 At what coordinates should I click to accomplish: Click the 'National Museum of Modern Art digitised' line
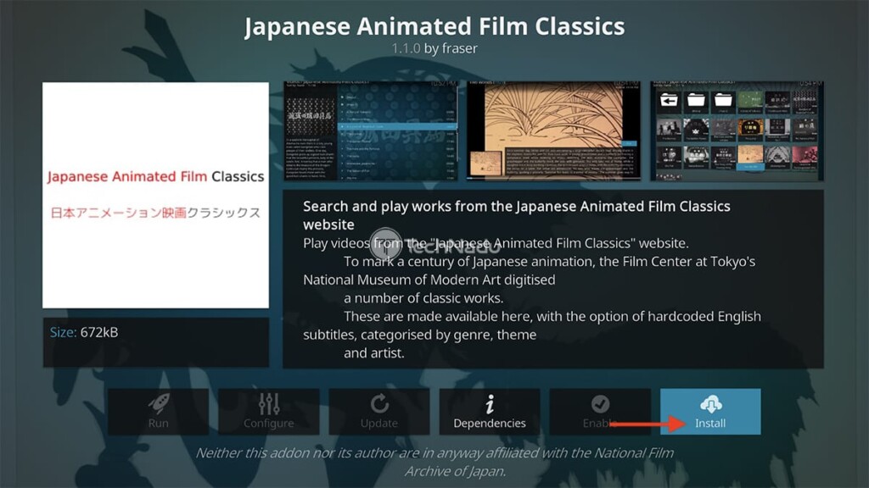point(429,280)
